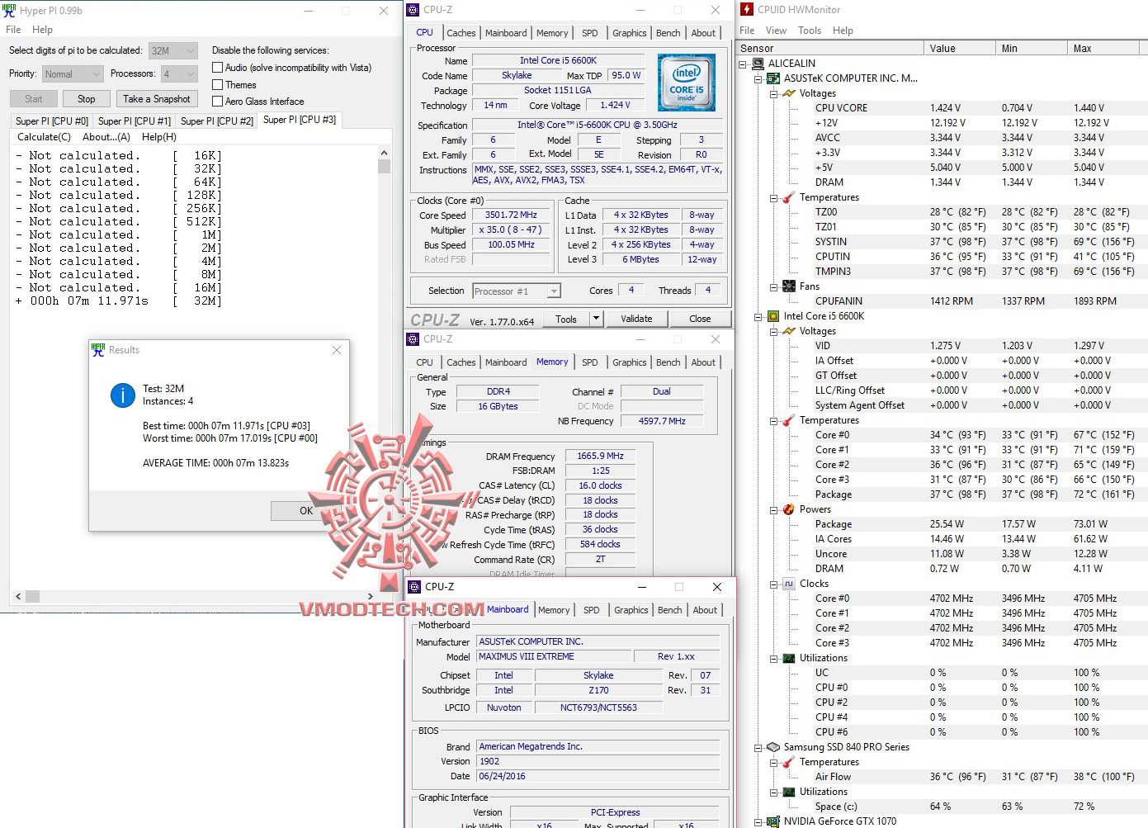Open Bench tab in CPU-Z Memory window

(668, 362)
